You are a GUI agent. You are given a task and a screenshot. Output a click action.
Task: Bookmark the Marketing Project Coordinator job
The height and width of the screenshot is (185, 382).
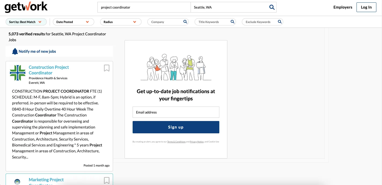(x=106, y=180)
